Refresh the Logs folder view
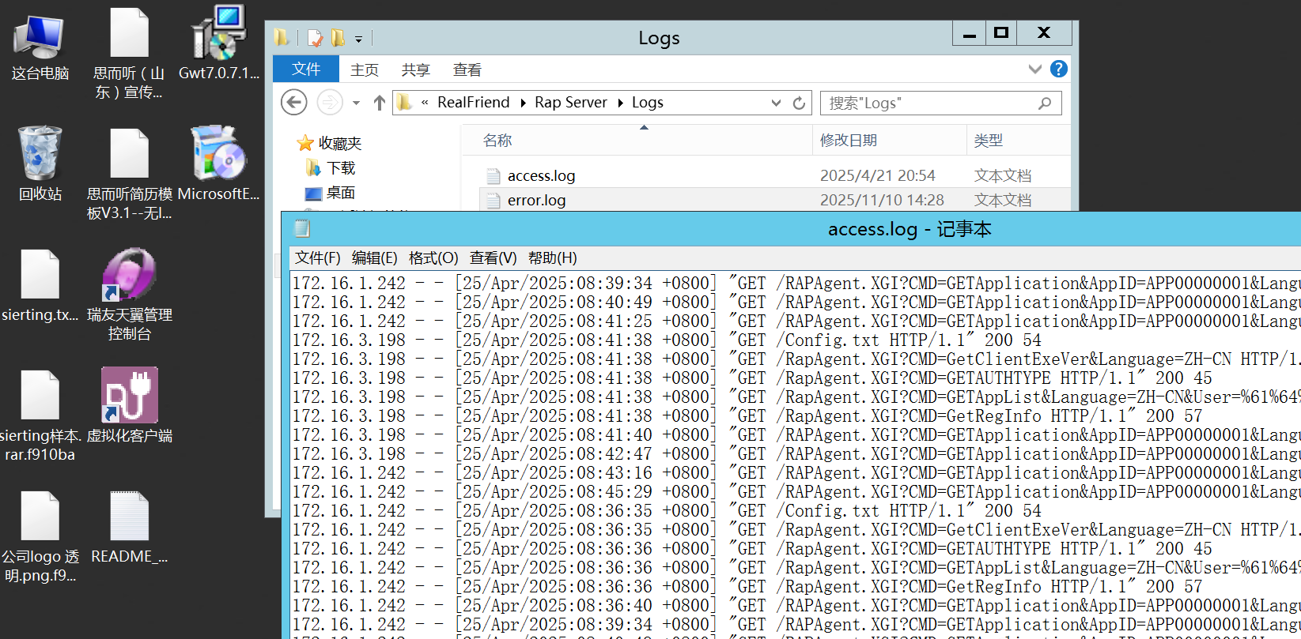Viewport: 1301px width, 639px height. [799, 103]
